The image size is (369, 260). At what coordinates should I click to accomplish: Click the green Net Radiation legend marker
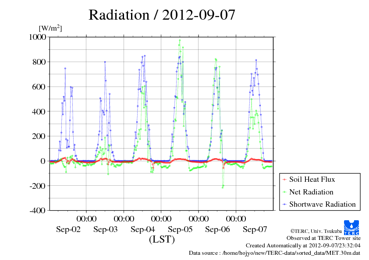[284, 192]
